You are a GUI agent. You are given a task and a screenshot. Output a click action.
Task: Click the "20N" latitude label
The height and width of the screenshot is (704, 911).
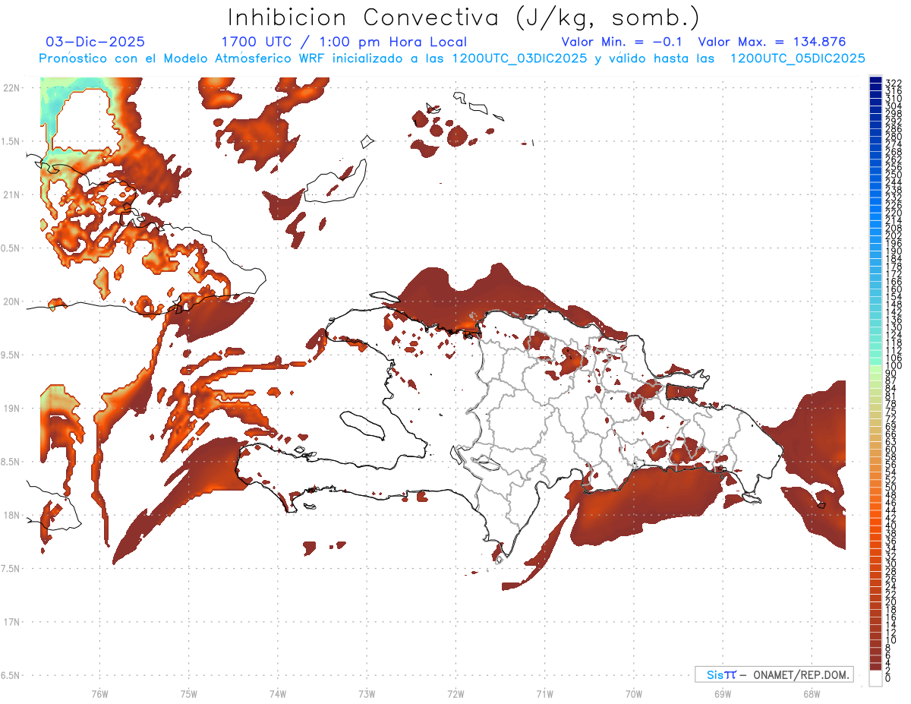(x=12, y=301)
